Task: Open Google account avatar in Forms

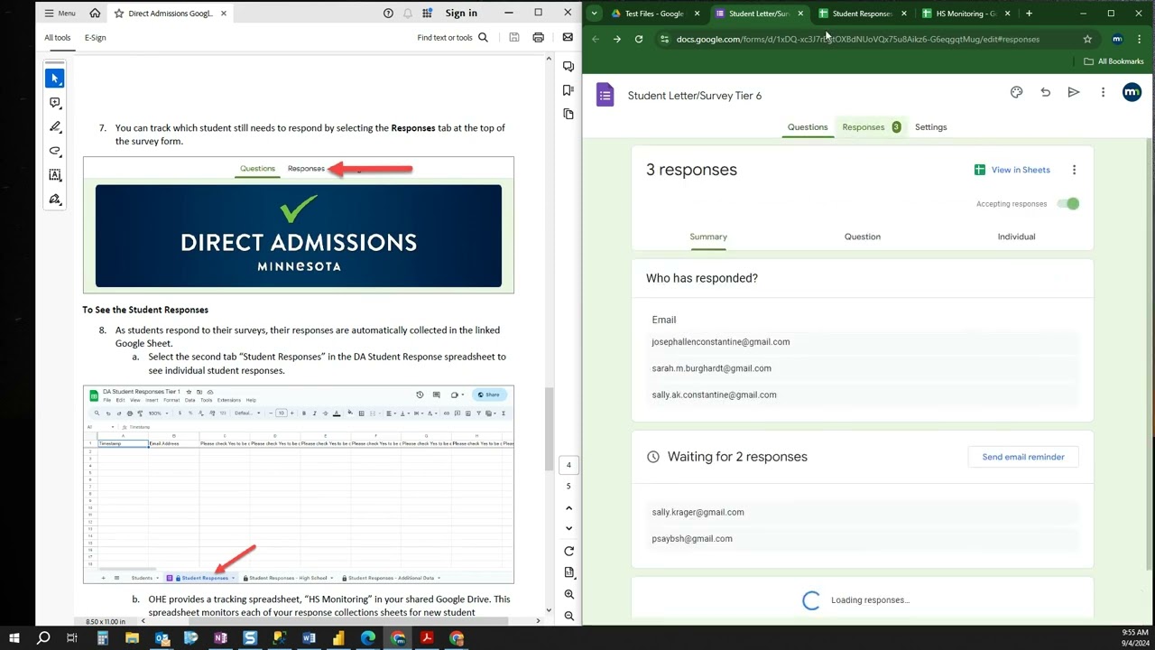Action: pyautogui.click(x=1132, y=92)
